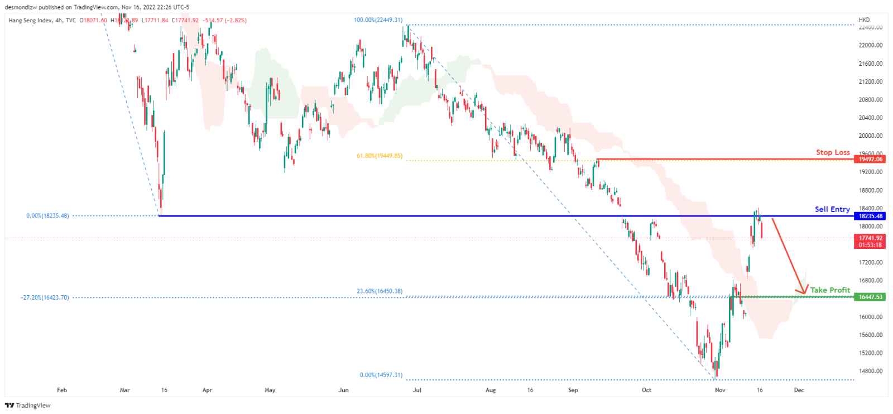Select the Sell Entry label
This screenshot has height=414, width=893.
832,209
